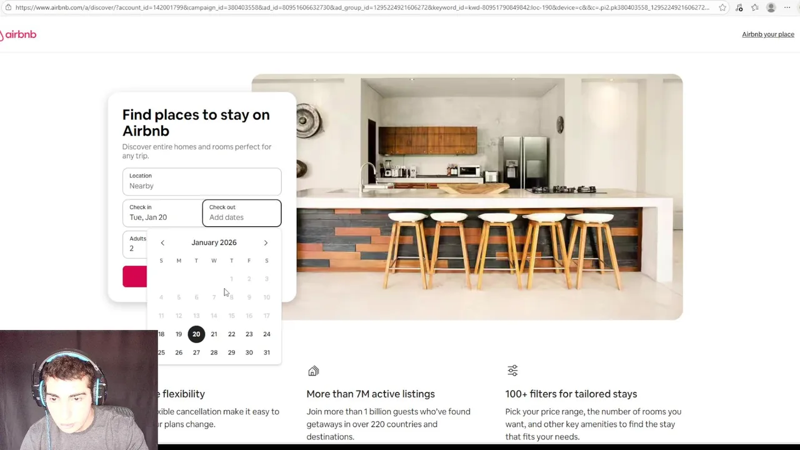The width and height of the screenshot is (800, 450).
Task: View site information lock icon
Action: (x=7, y=7)
